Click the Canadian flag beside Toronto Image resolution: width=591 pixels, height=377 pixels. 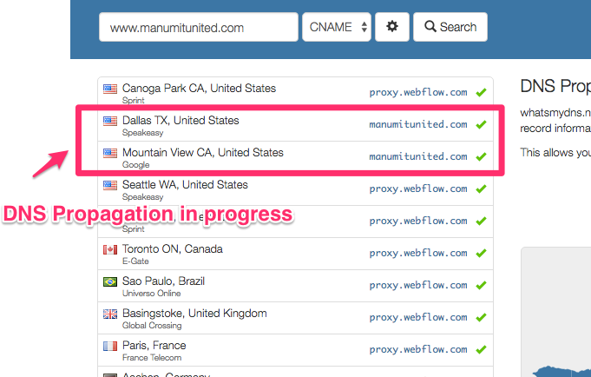[x=110, y=250]
